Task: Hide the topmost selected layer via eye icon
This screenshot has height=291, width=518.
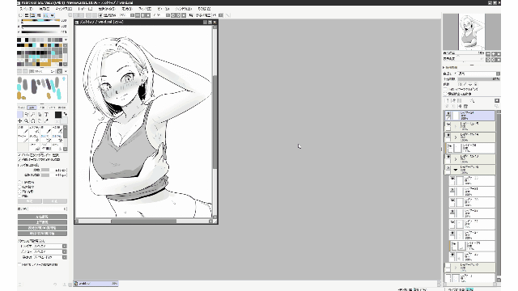Action: tap(448, 114)
